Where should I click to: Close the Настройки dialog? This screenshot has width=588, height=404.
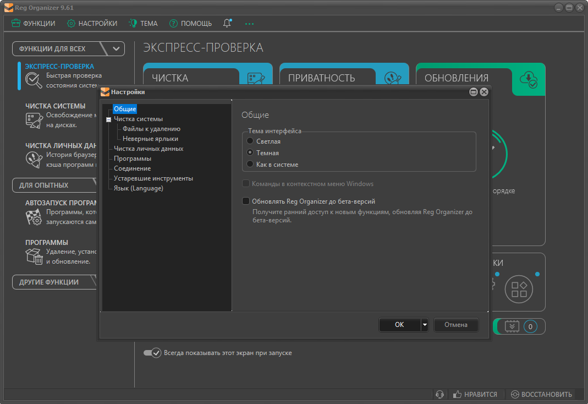point(484,92)
